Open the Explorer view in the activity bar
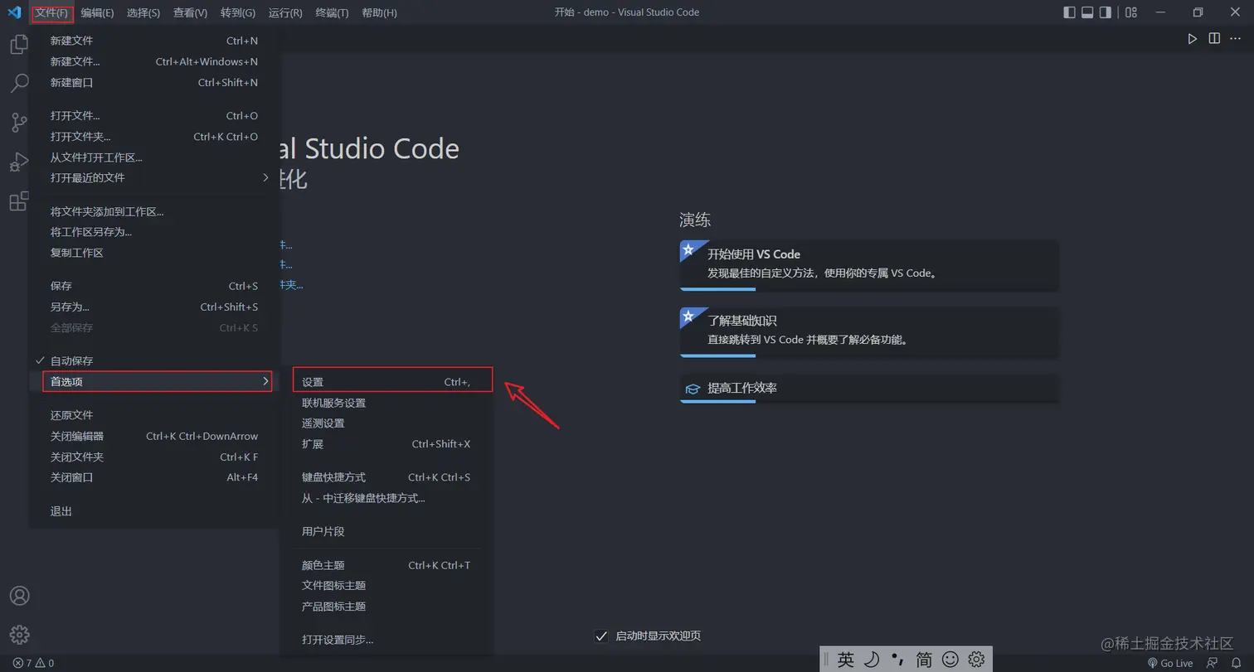 [19, 44]
